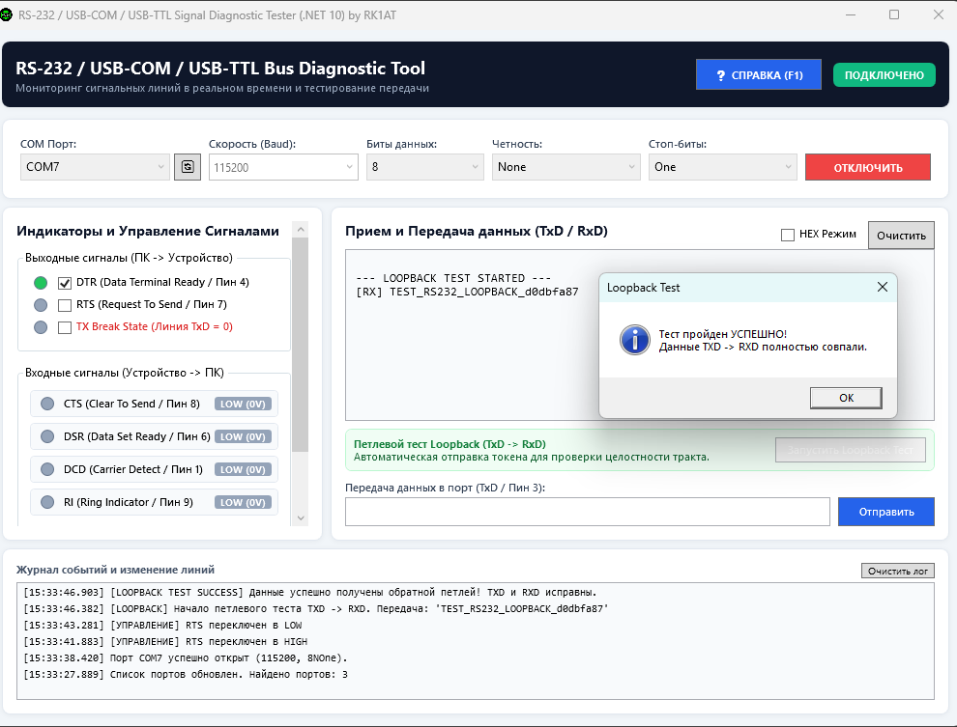Open the Биты данных dropdown
Viewport: 957px width, 727px height.
pos(424,167)
